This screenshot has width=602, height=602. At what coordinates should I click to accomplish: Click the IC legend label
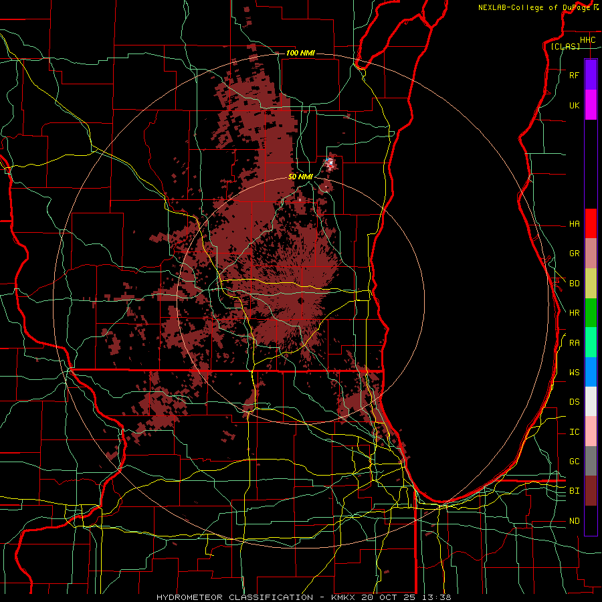click(575, 432)
